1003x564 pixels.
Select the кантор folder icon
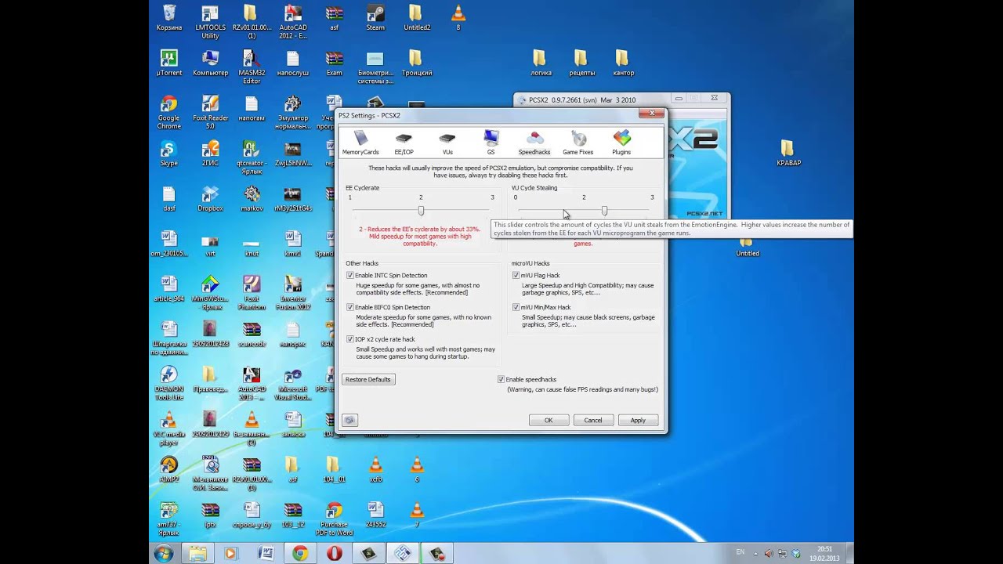point(624,63)
